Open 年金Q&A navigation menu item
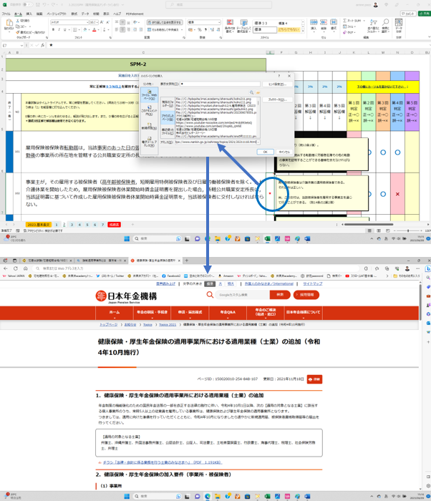Screen dimensions: 431x501 [x=228, y=312]
